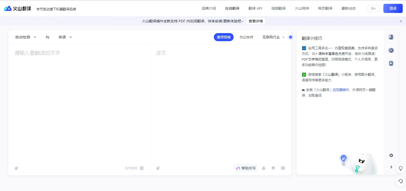This screenshot has width=406, height=191.
Task: Open the favorites star sidebar icon
Action: coord(391,63)
